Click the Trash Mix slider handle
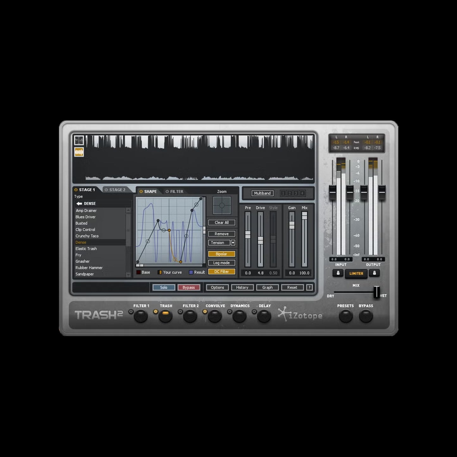This screenshot has height=457, width=457. pos(305,216)
